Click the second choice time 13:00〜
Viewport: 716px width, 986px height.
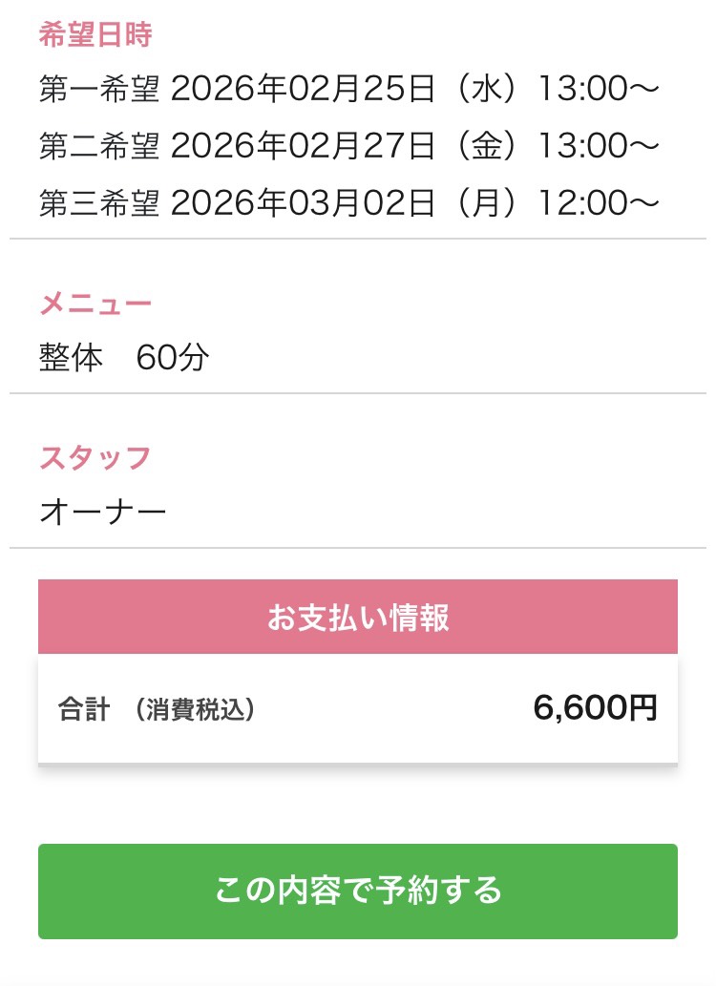point(599,146)
